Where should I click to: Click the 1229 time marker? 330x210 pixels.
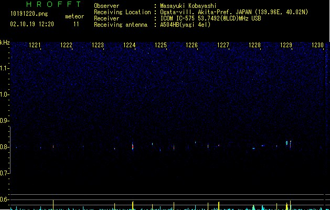pyautogui.click(x=286, y=45)
